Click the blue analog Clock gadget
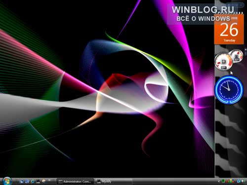Screen dimensions: 247x185 tap(229, 89)
